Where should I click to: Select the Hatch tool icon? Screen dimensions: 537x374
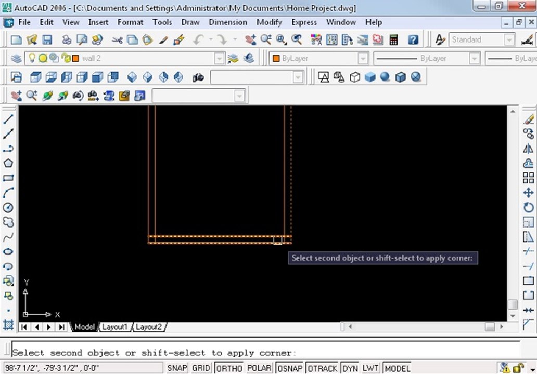8,325
